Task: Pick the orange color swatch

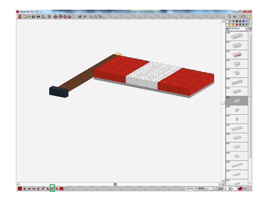Action: coord(233,25)
